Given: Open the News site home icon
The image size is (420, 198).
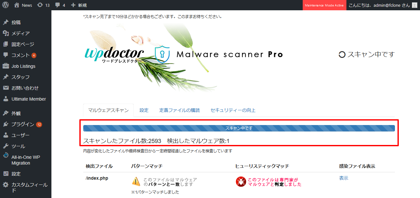Looking at the screenshot, I should point(17,5).
